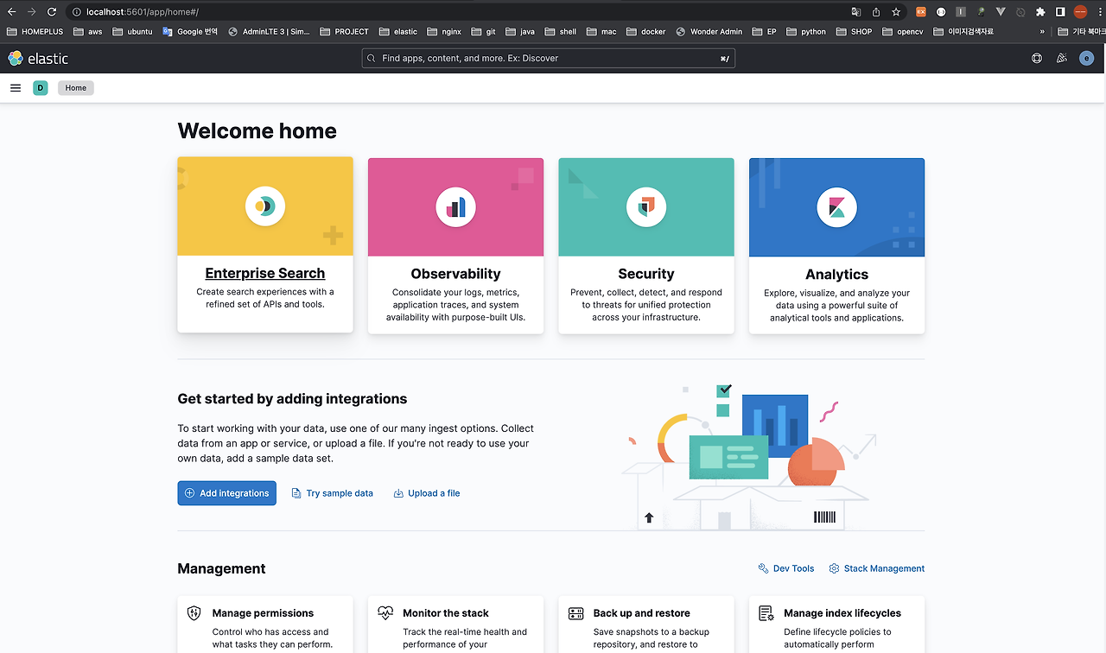Open the PROJECT bookmark folder
This screenshot has width=1106, height=653.
coord(345,32)
